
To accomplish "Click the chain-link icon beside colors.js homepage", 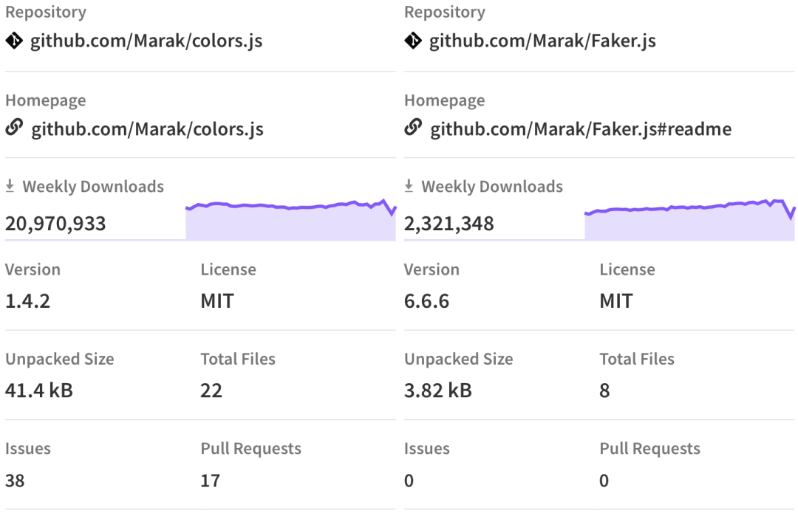I will pos(13,128).
